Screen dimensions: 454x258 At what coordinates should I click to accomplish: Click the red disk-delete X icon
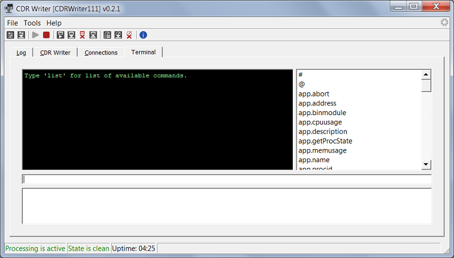82,35
